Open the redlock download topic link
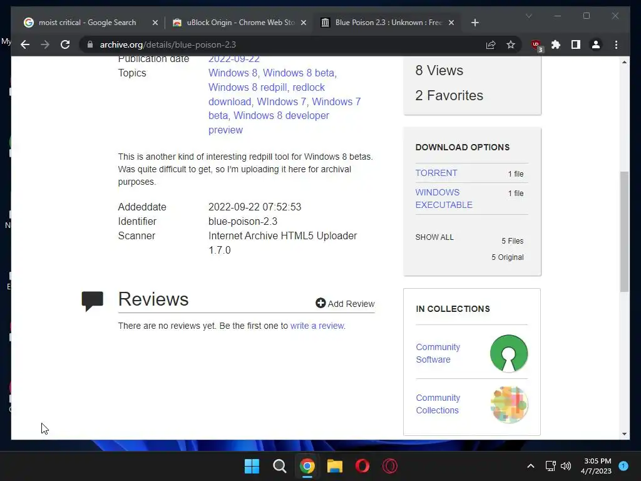This screenshot has height=481, width=641. pyautogui.click(x=267, y=95)
